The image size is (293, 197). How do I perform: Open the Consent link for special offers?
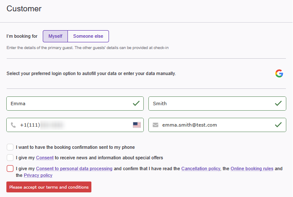[44, 158]
